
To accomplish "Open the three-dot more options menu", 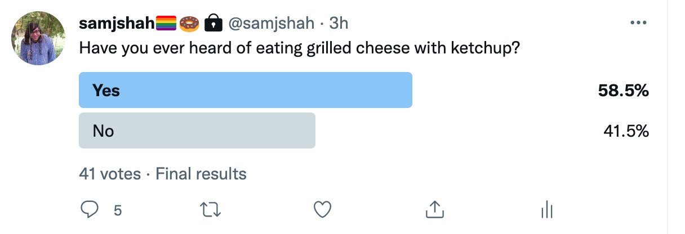I will [638, 23].
